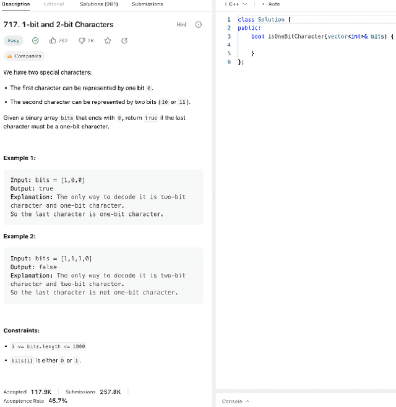Open the Solutions (981) tab

[99, 4]
